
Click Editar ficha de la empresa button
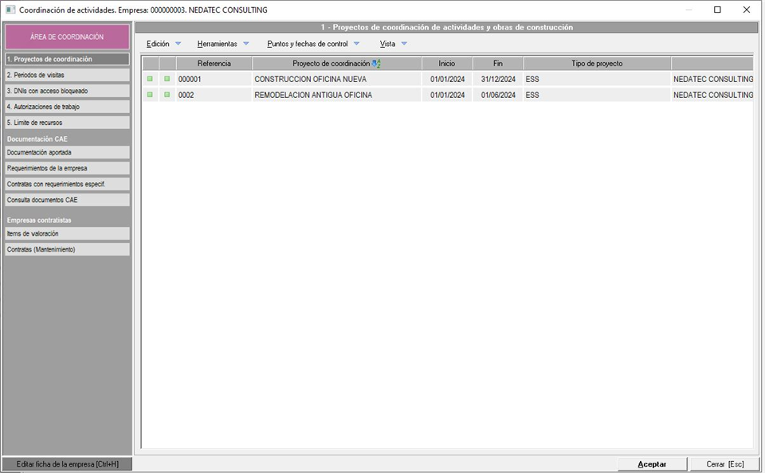pyautogui.click(x=67, y=463)
